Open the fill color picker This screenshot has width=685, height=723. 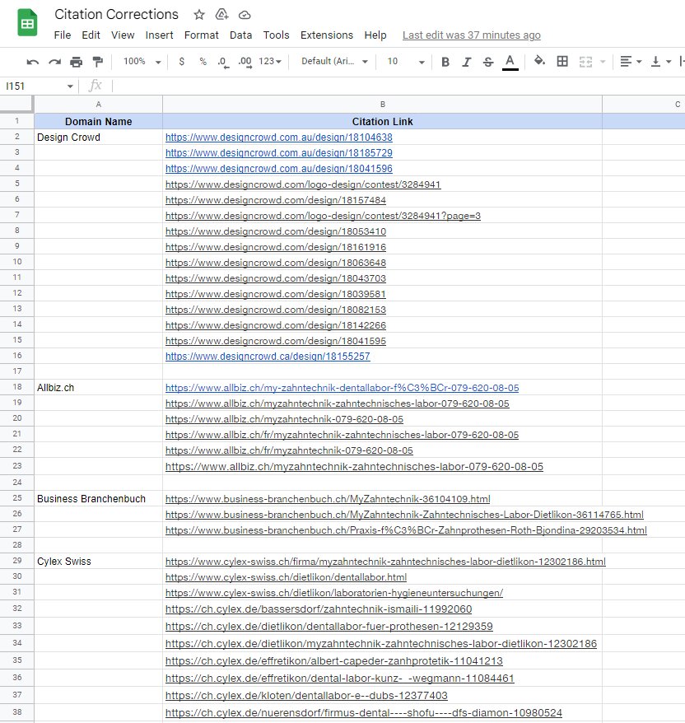pos(539,61)
